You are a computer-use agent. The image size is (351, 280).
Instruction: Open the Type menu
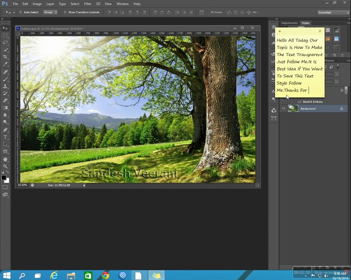point(62,4)
